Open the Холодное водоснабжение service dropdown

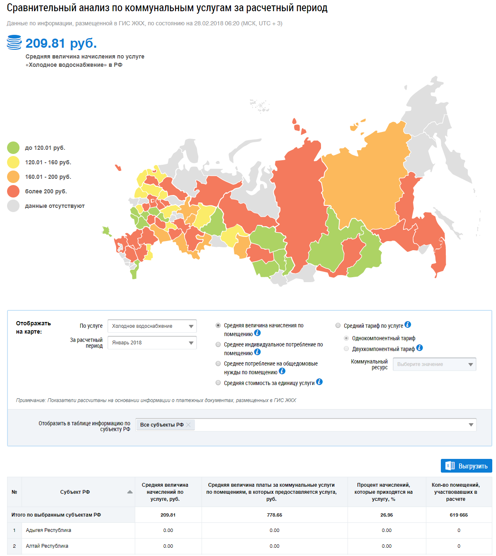tap(152, 326)
